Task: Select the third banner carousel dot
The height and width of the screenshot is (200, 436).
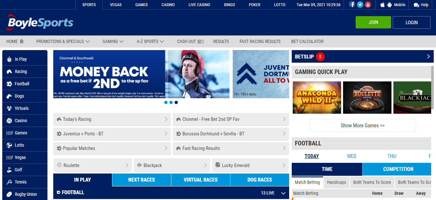Action: (x=176, y=102)
